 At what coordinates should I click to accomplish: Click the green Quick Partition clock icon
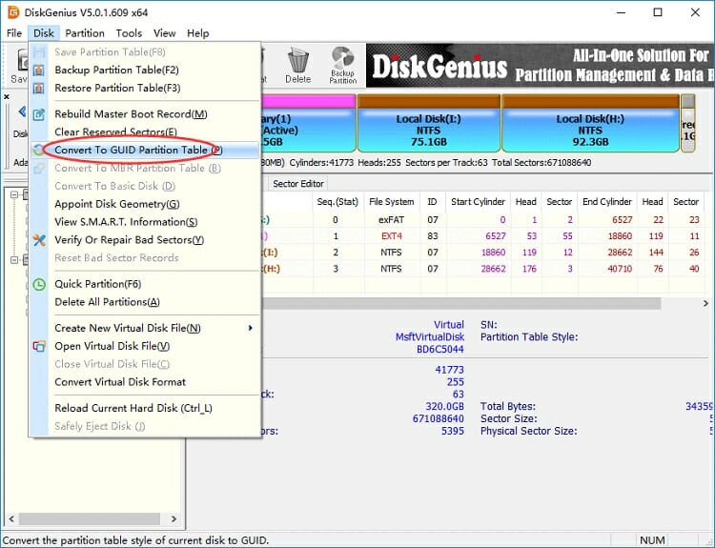tap(38, 284)
